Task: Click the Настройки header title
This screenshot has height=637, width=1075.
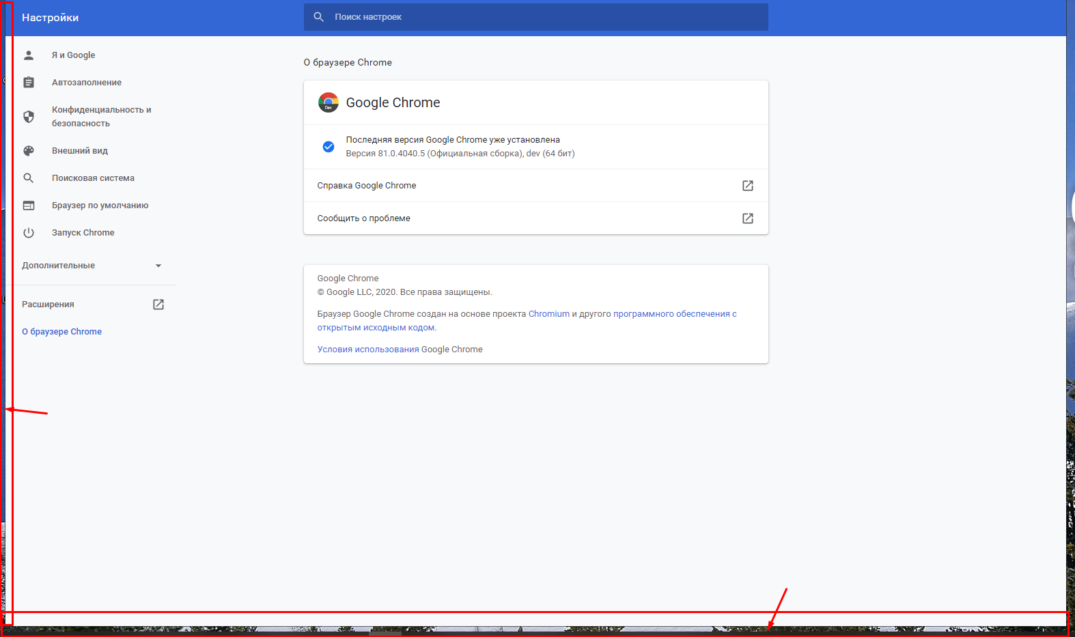Action: pyautogui.click(x=50, y=18)
